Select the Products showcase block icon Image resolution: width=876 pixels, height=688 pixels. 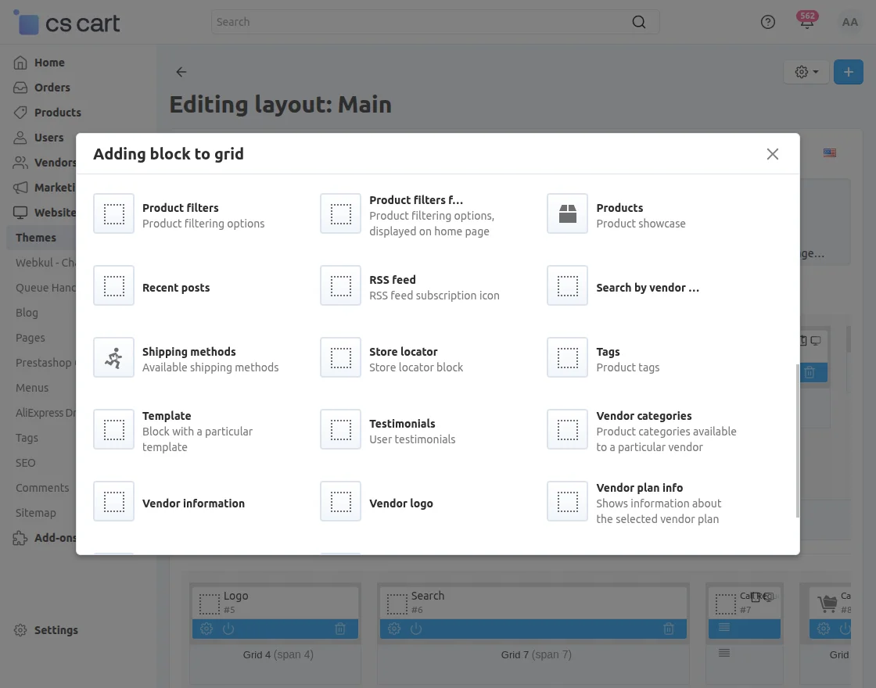click(x=567, y=214)
